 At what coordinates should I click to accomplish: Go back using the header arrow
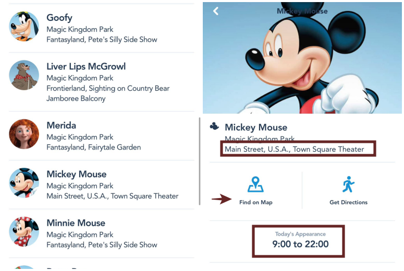click(x=216, y=11)
